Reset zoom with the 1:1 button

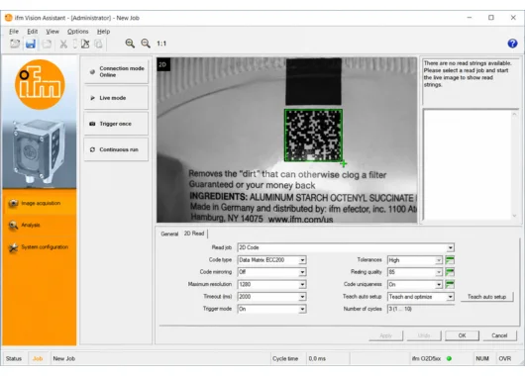coord(161,44)
